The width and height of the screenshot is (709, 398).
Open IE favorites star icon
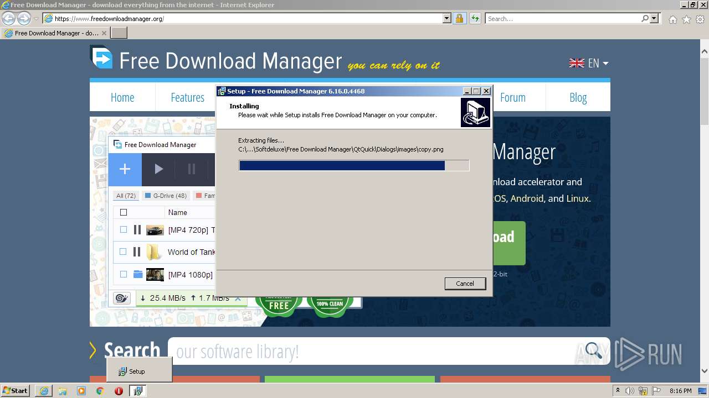coord(686,19)
